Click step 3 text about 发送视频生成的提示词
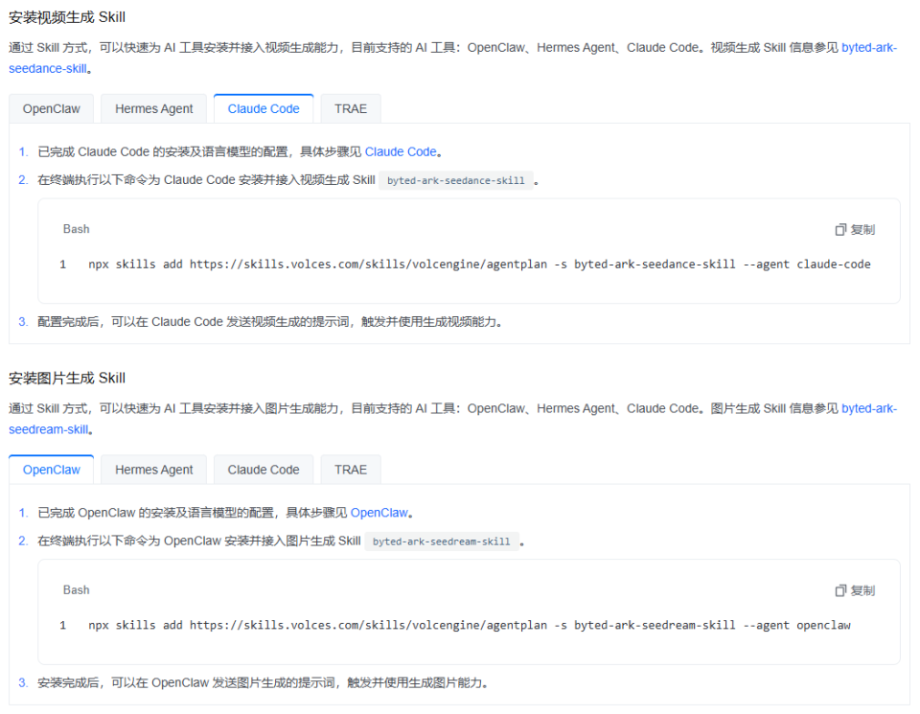The height and width of the screenshot is (714, 920). pos(269,322)
